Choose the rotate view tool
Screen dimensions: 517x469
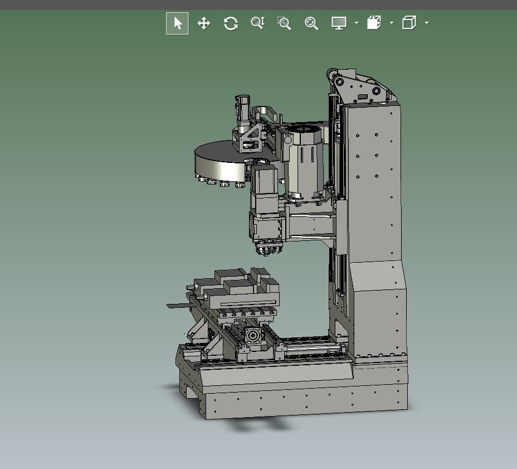click(x=231, y=23)
